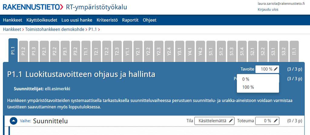Screen dimensions: 310x135
Task: Click the P1.1 Luokitustavoitteen ohjaus ja hallinta heading
Action: (81, 74)
